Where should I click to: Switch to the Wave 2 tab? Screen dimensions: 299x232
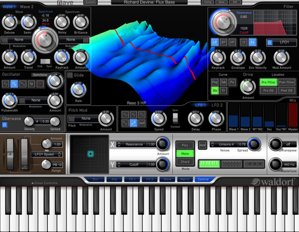tap(27, 7)
